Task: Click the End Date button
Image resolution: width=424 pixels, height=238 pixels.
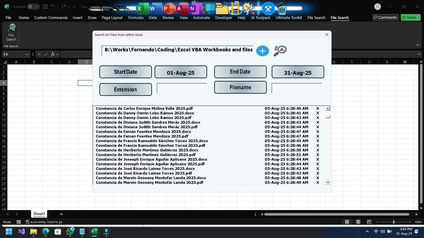Action: tap(240, 72)
